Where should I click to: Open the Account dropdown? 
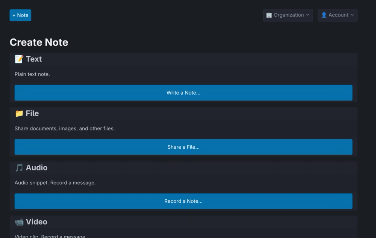338,15
